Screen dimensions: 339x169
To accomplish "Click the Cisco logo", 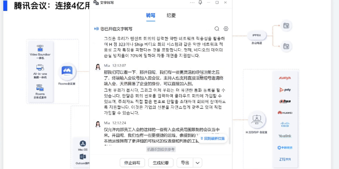I will click(x=285, y=124).
